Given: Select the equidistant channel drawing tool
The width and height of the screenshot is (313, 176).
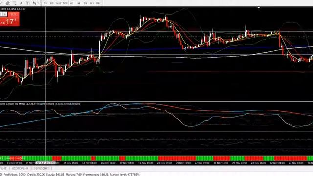Looking at the screenshot, I should (8, 3).
